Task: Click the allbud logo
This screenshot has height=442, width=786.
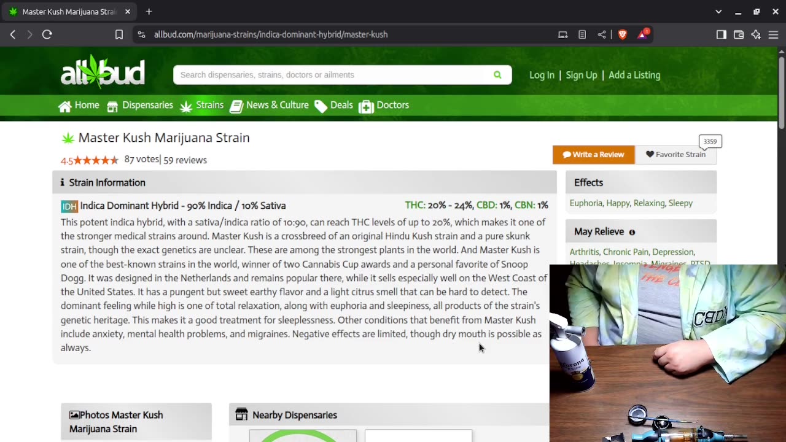Action: coord(103,71)
